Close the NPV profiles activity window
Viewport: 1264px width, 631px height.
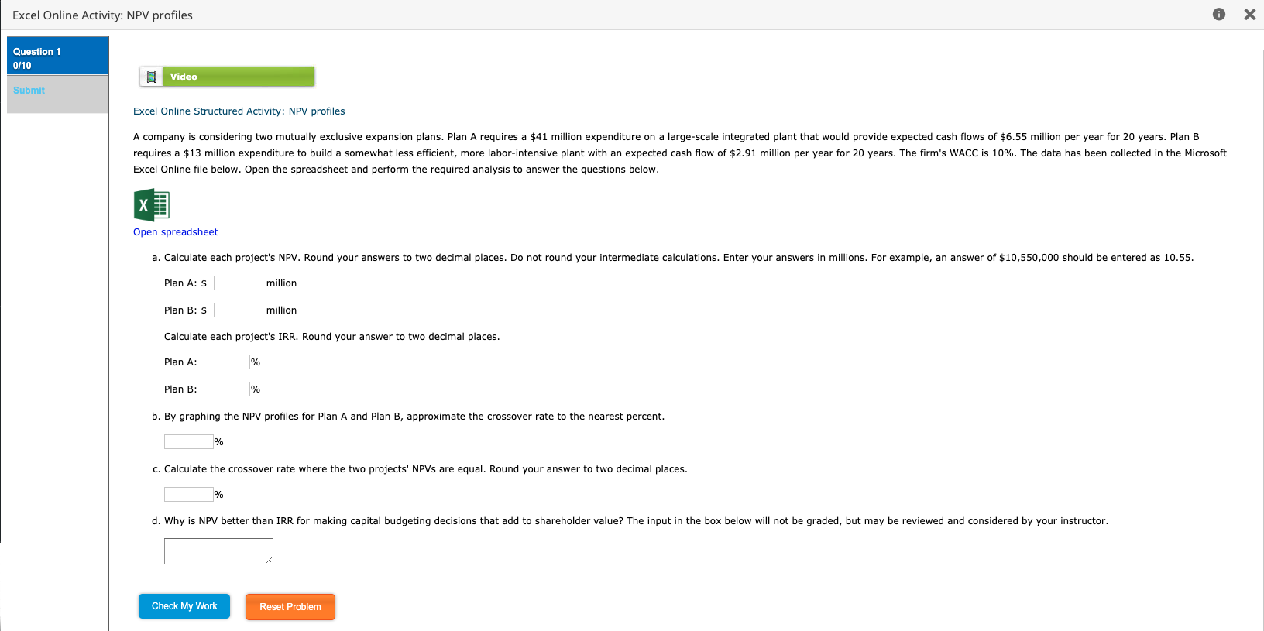tap(1249, 14)
